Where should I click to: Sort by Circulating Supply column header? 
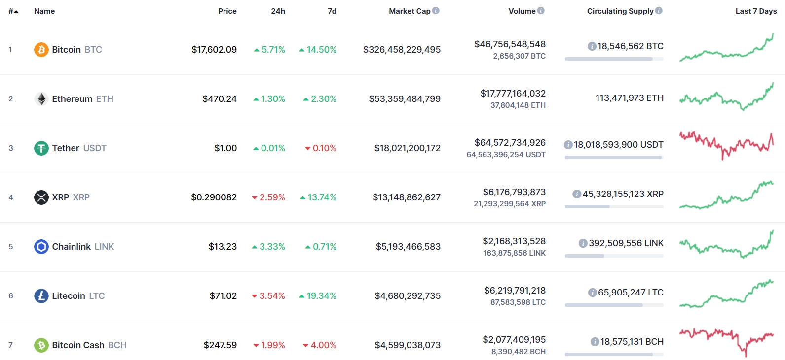point(620,11)
